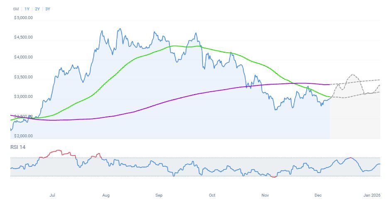
Task: Switch to the 1Y time range
Action: [27, 9]
